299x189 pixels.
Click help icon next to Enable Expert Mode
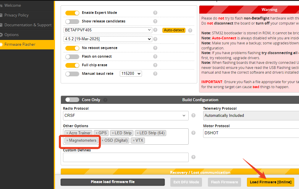[x=155, y=13]
